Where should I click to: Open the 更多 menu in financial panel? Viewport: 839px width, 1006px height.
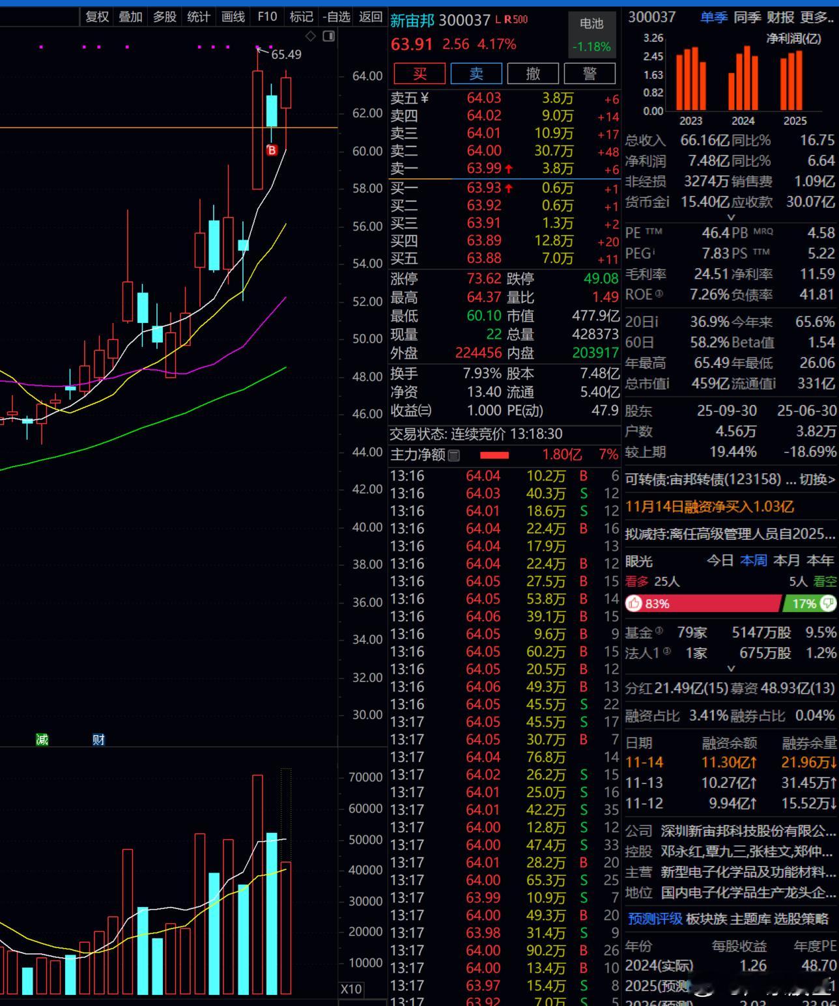click(817, 18)
